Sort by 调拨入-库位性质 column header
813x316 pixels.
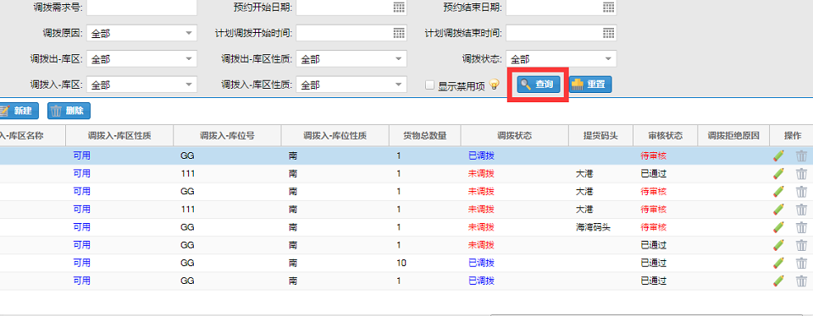pyautogui.click(x=335, y=135)
